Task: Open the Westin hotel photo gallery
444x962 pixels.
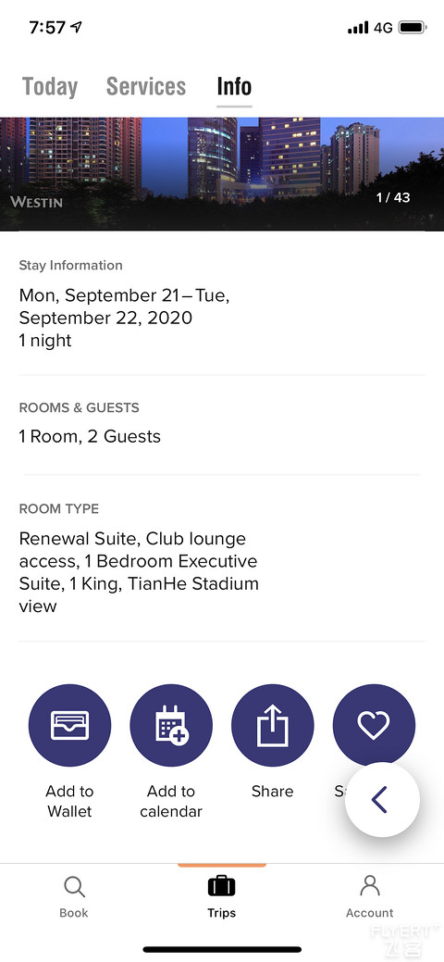Action: point(222,174)
